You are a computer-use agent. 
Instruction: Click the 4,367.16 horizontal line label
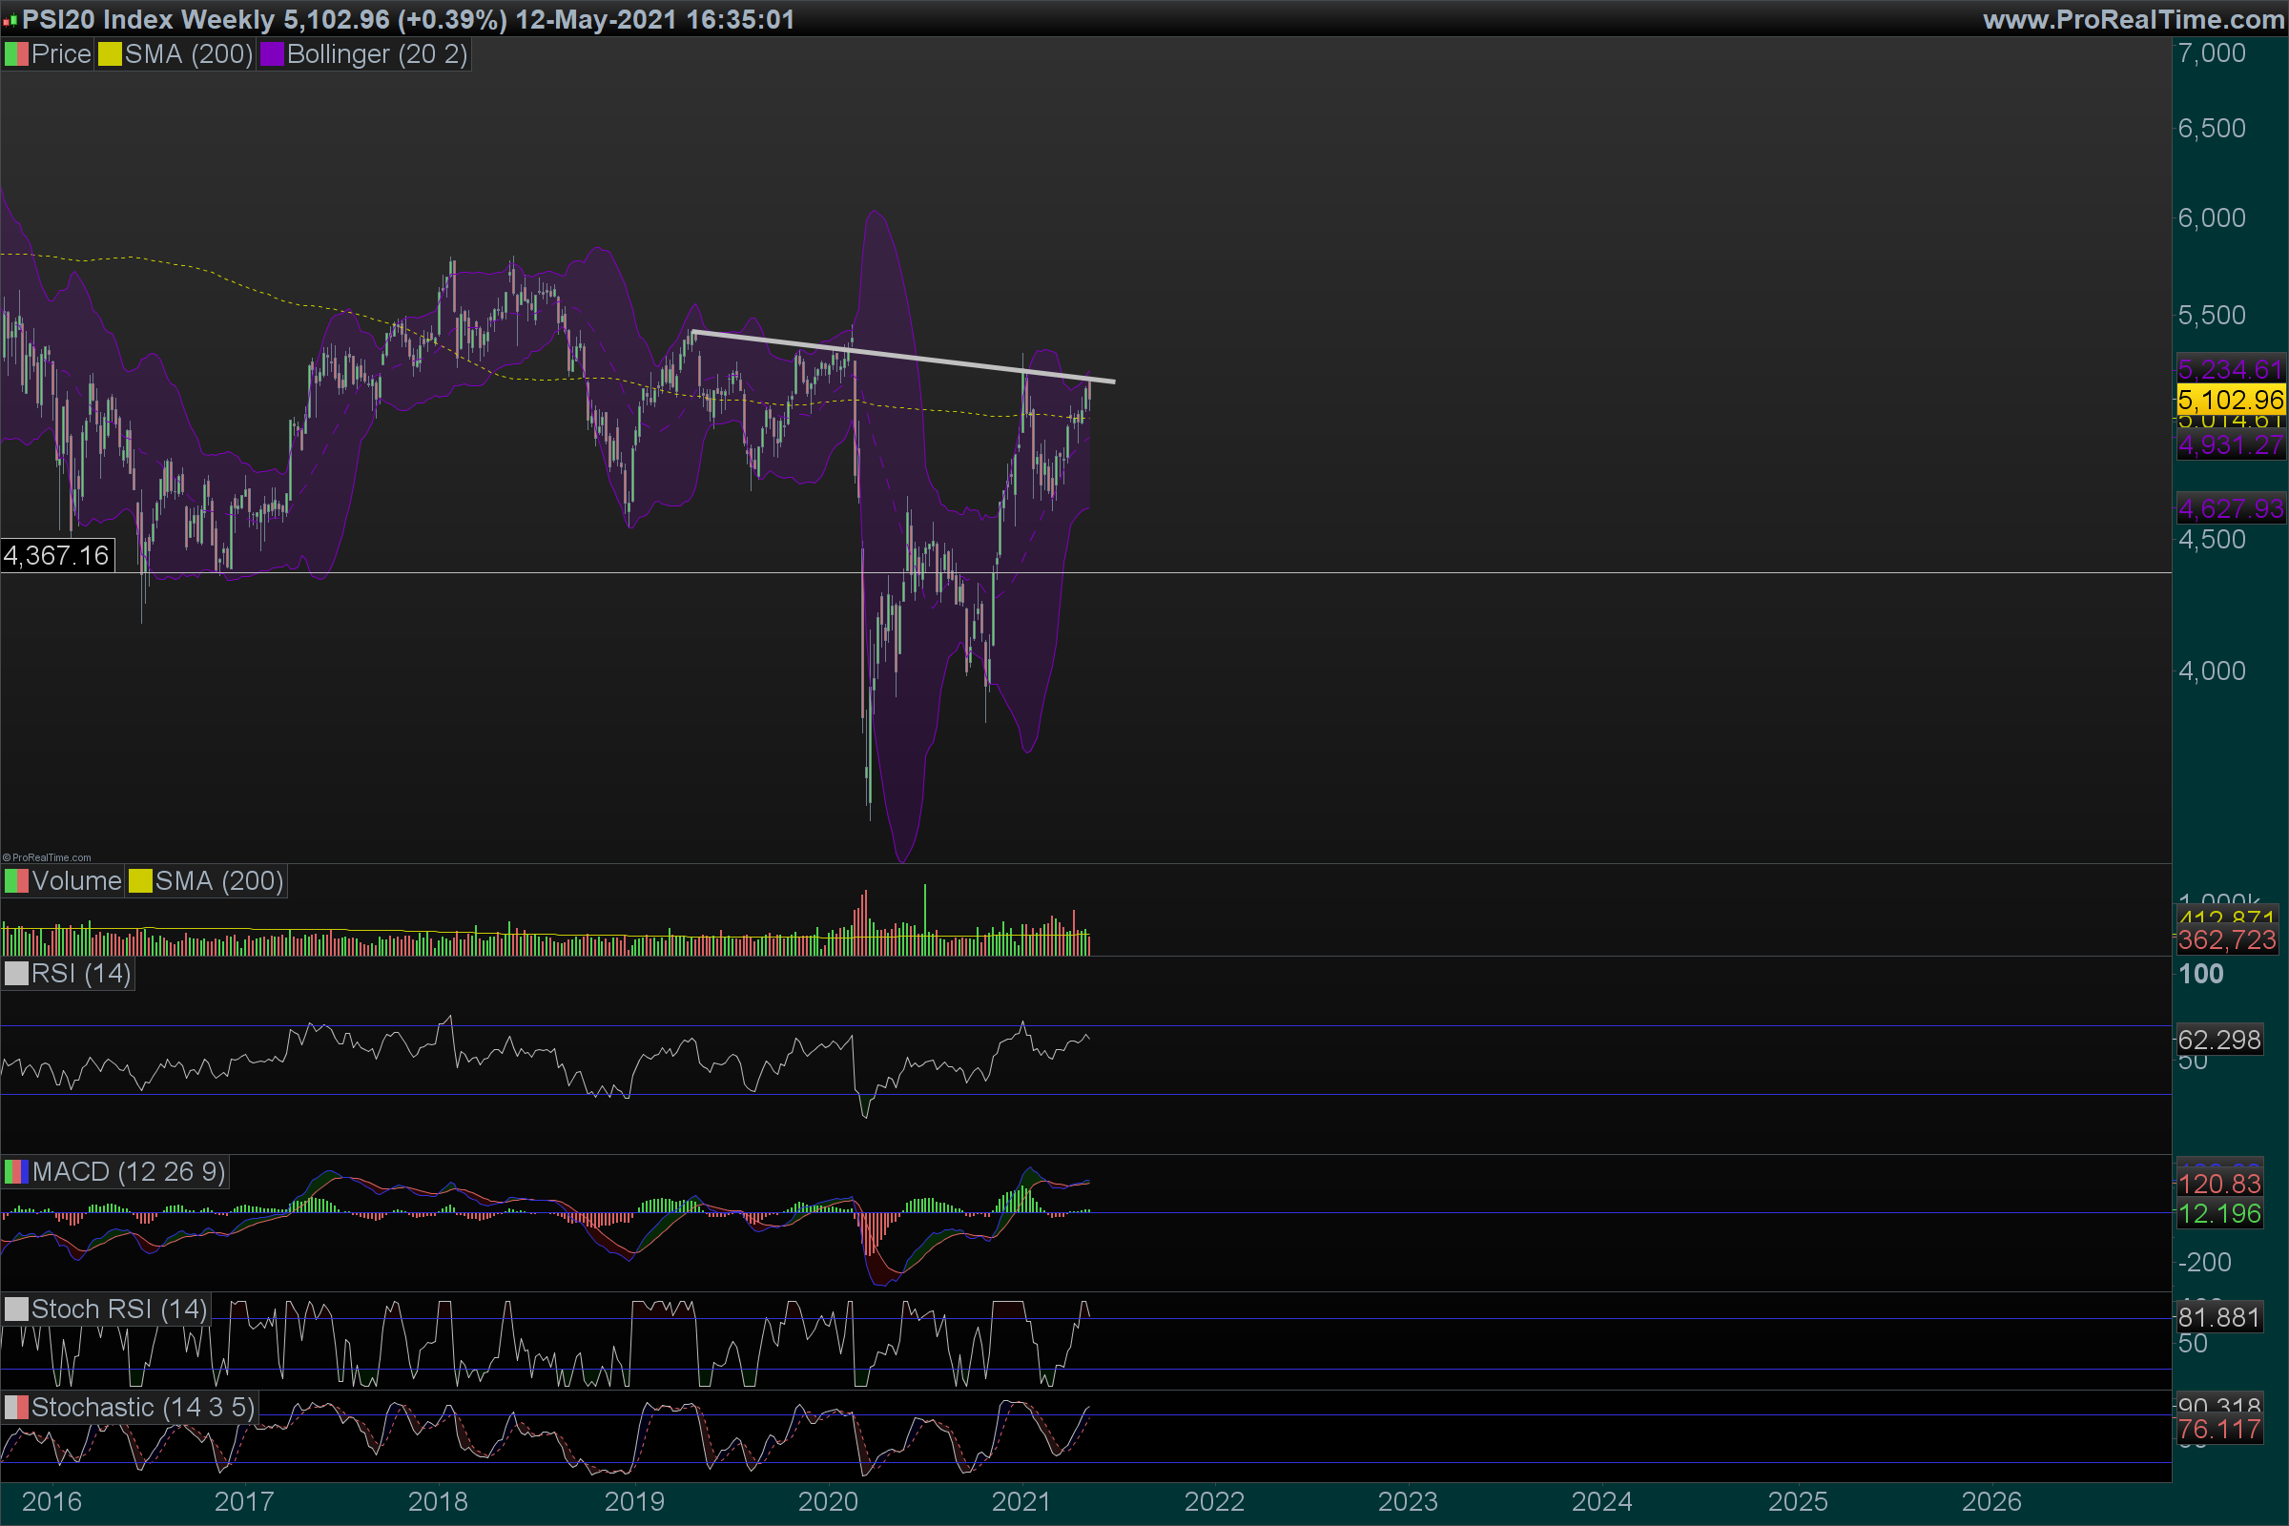56,556
